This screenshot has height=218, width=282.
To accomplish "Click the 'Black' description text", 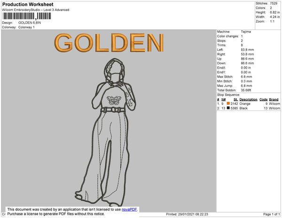I will pyautogui.click(x=243, y=108).
